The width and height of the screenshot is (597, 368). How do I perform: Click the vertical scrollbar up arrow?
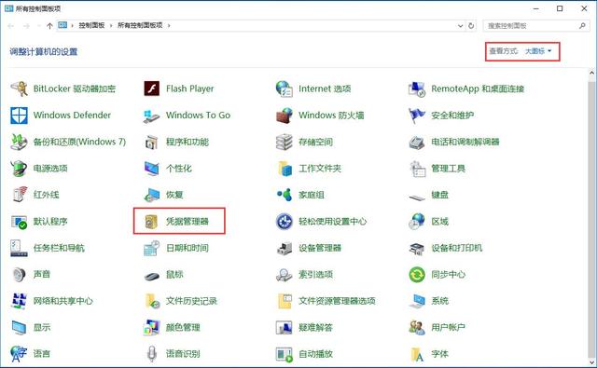(x=591, y=73)
